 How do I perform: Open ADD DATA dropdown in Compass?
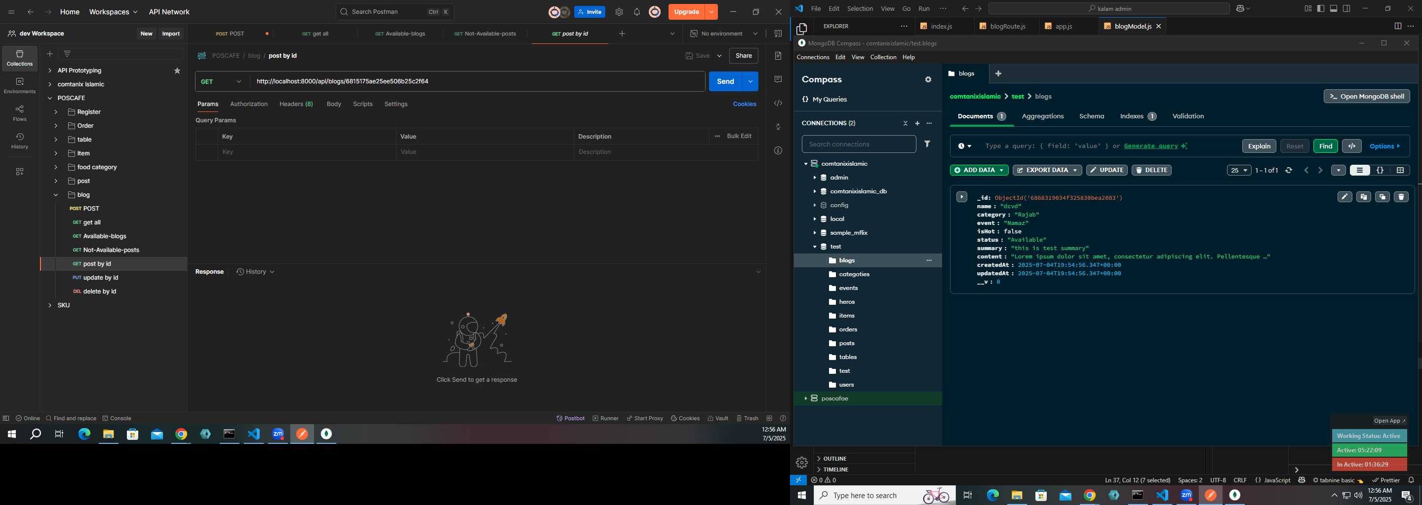coord(979,170)
